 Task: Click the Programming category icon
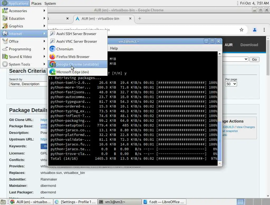coord(5,49)
